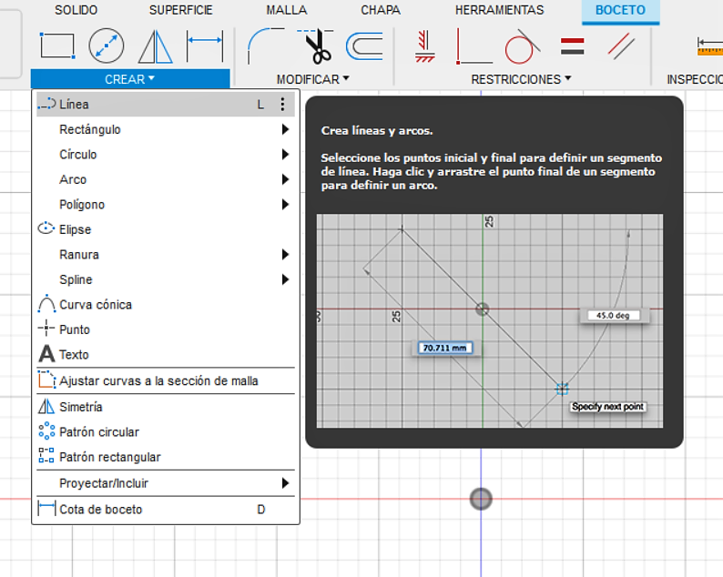Expand the Círculo submenu arrow
Viewport: 723px width, 577px height.
[285, 155]
